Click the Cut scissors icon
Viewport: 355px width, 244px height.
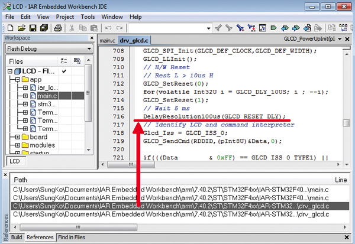click(x=72, y=28)
